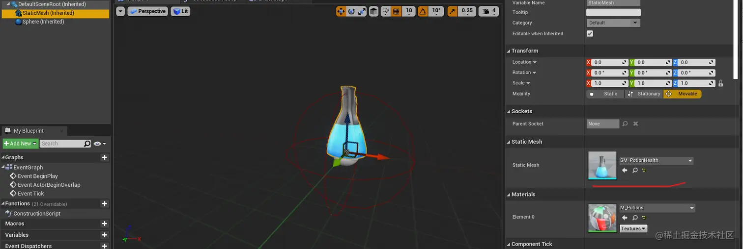Browse to Static Mesh asset magnifier
This screenshot has width=743, height=249.
pos(635,171)
